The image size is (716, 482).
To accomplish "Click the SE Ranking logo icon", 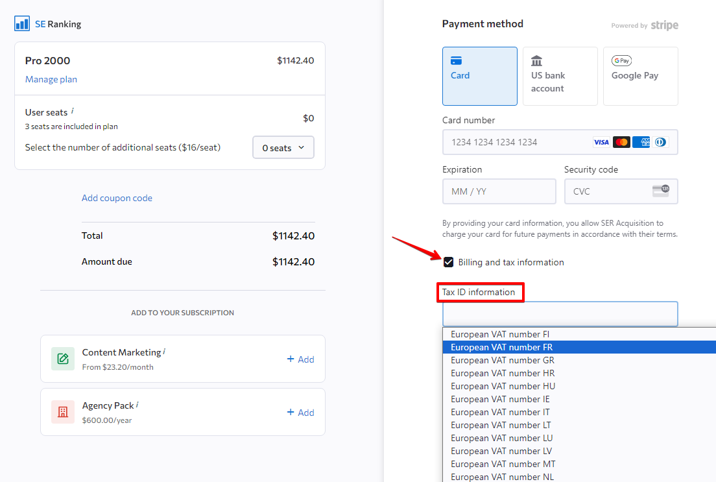I will [x=22, y=24].
